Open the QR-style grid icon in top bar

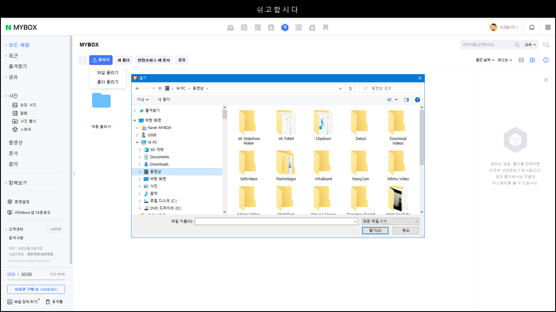298,27
